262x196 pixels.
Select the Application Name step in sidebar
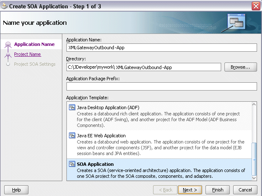tap(34, 44)
